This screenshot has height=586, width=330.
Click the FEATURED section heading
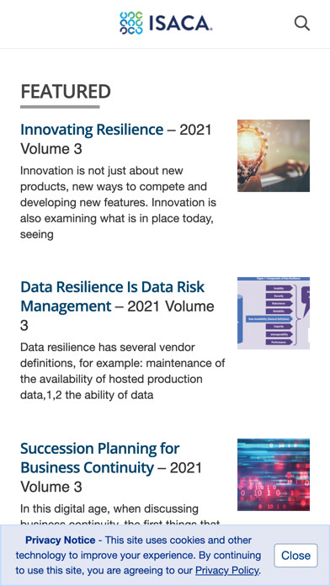click(x=66, y=92)
